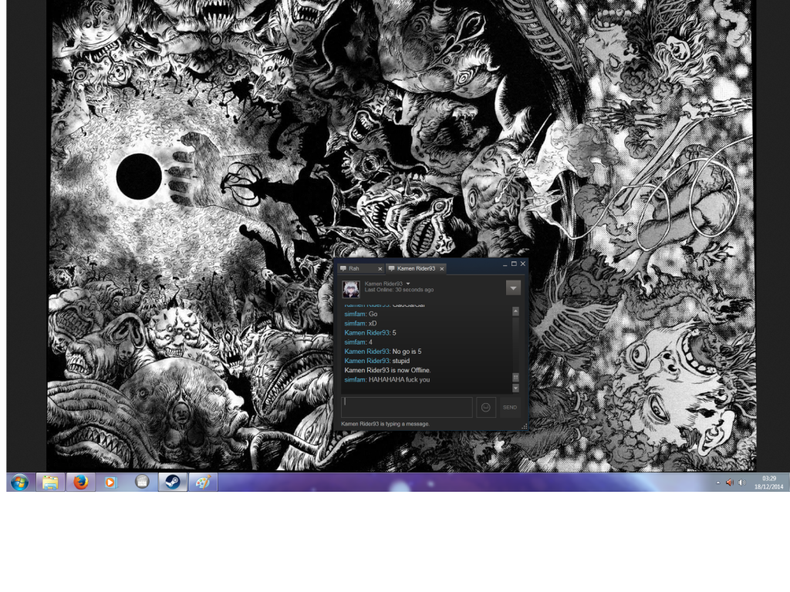790x592 pixels.
Task: Click the Windows Start orb
Action: [x=20, y=483]
